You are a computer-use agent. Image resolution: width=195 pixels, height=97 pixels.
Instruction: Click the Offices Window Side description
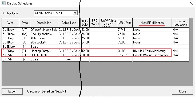(44, 30)
